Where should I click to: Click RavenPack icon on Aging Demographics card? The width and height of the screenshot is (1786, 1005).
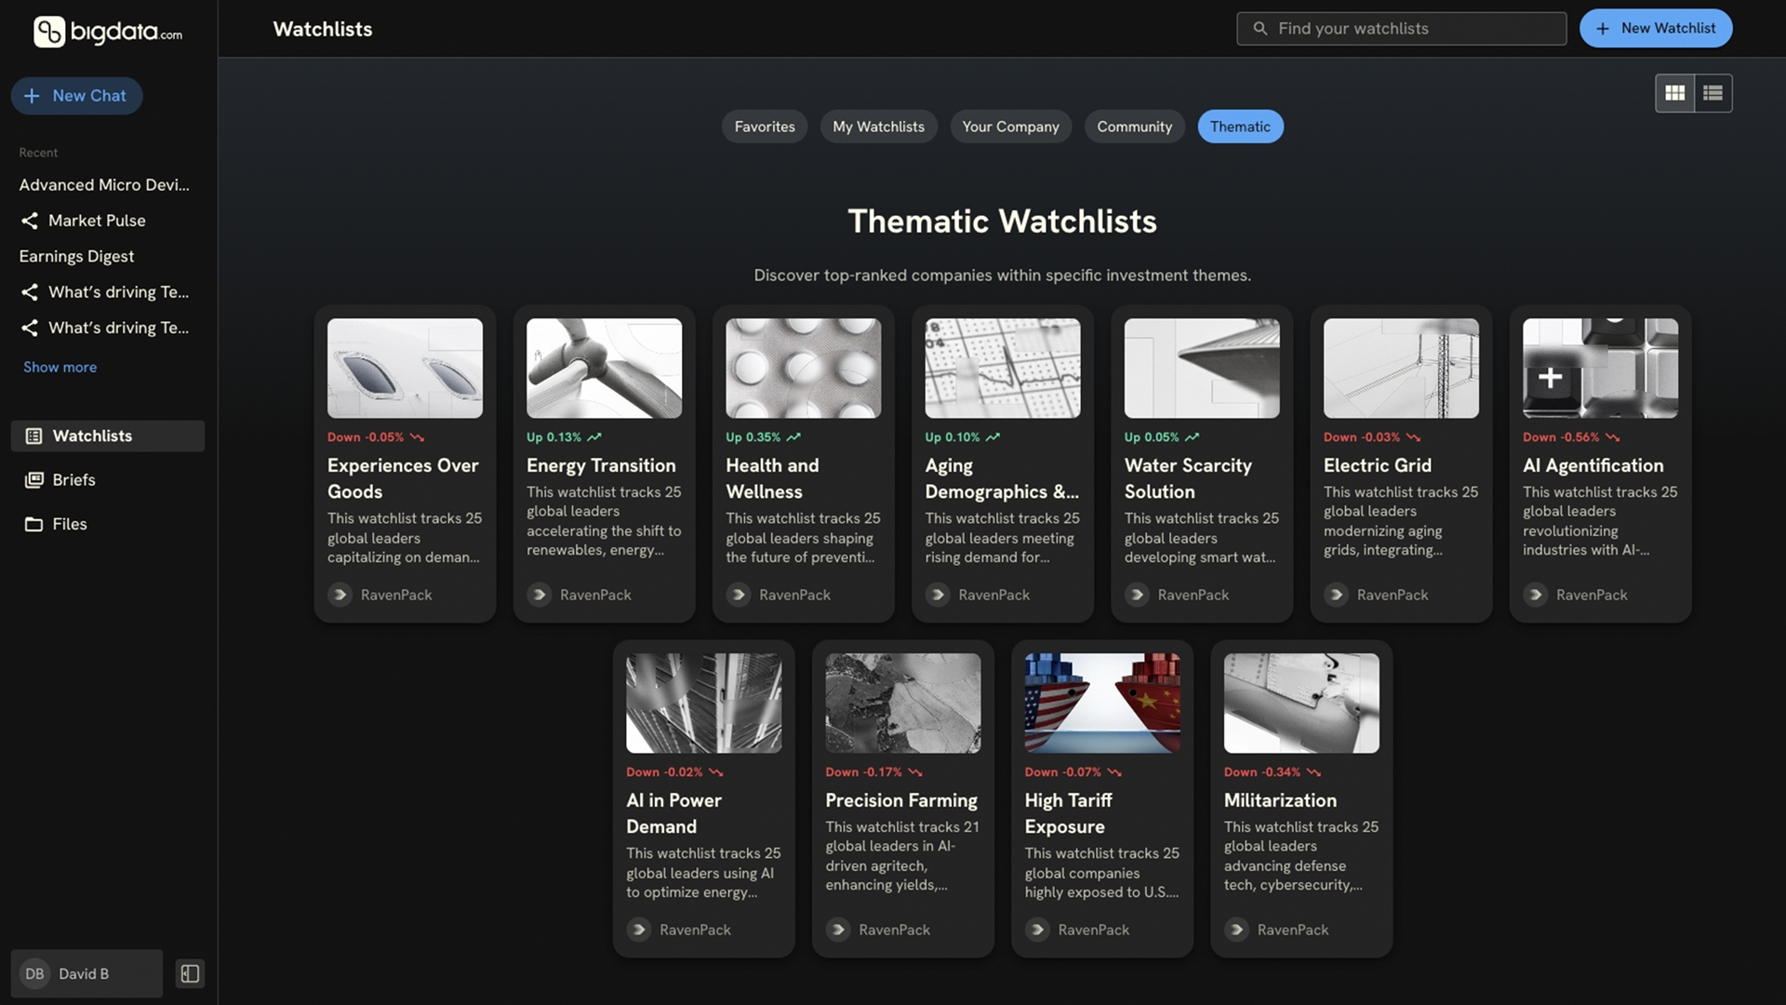[938, 595]
